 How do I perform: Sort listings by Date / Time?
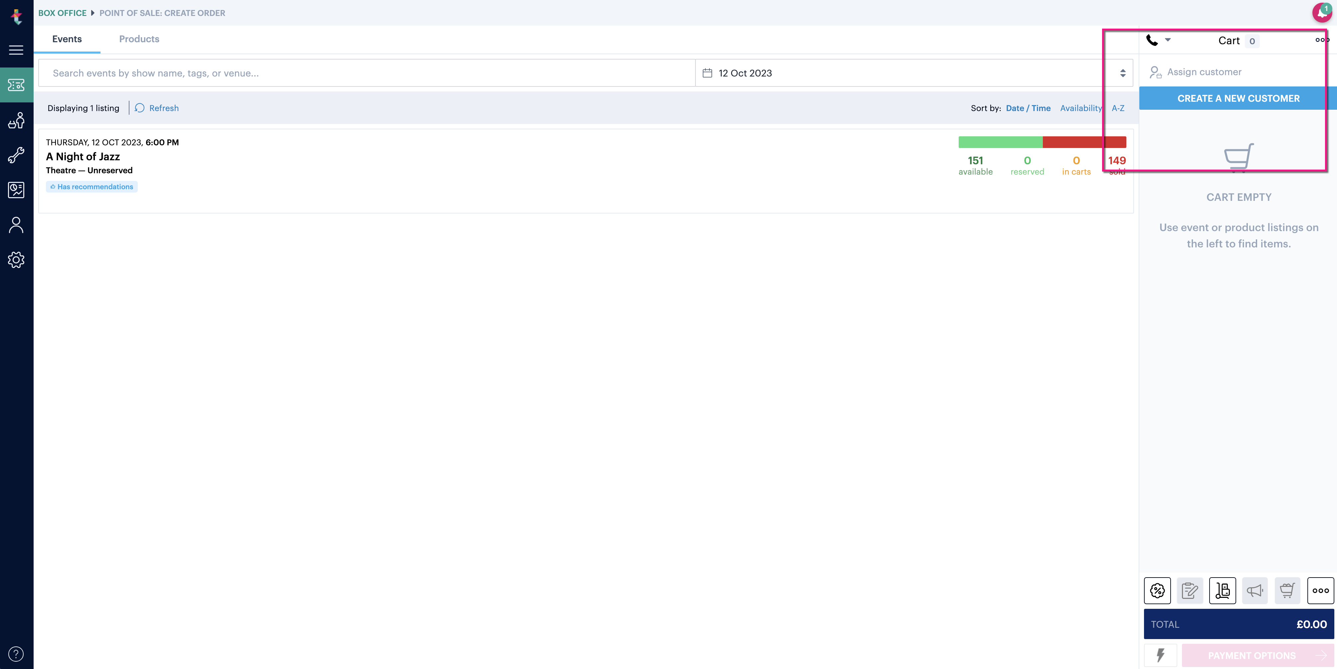click(1028, 108)
